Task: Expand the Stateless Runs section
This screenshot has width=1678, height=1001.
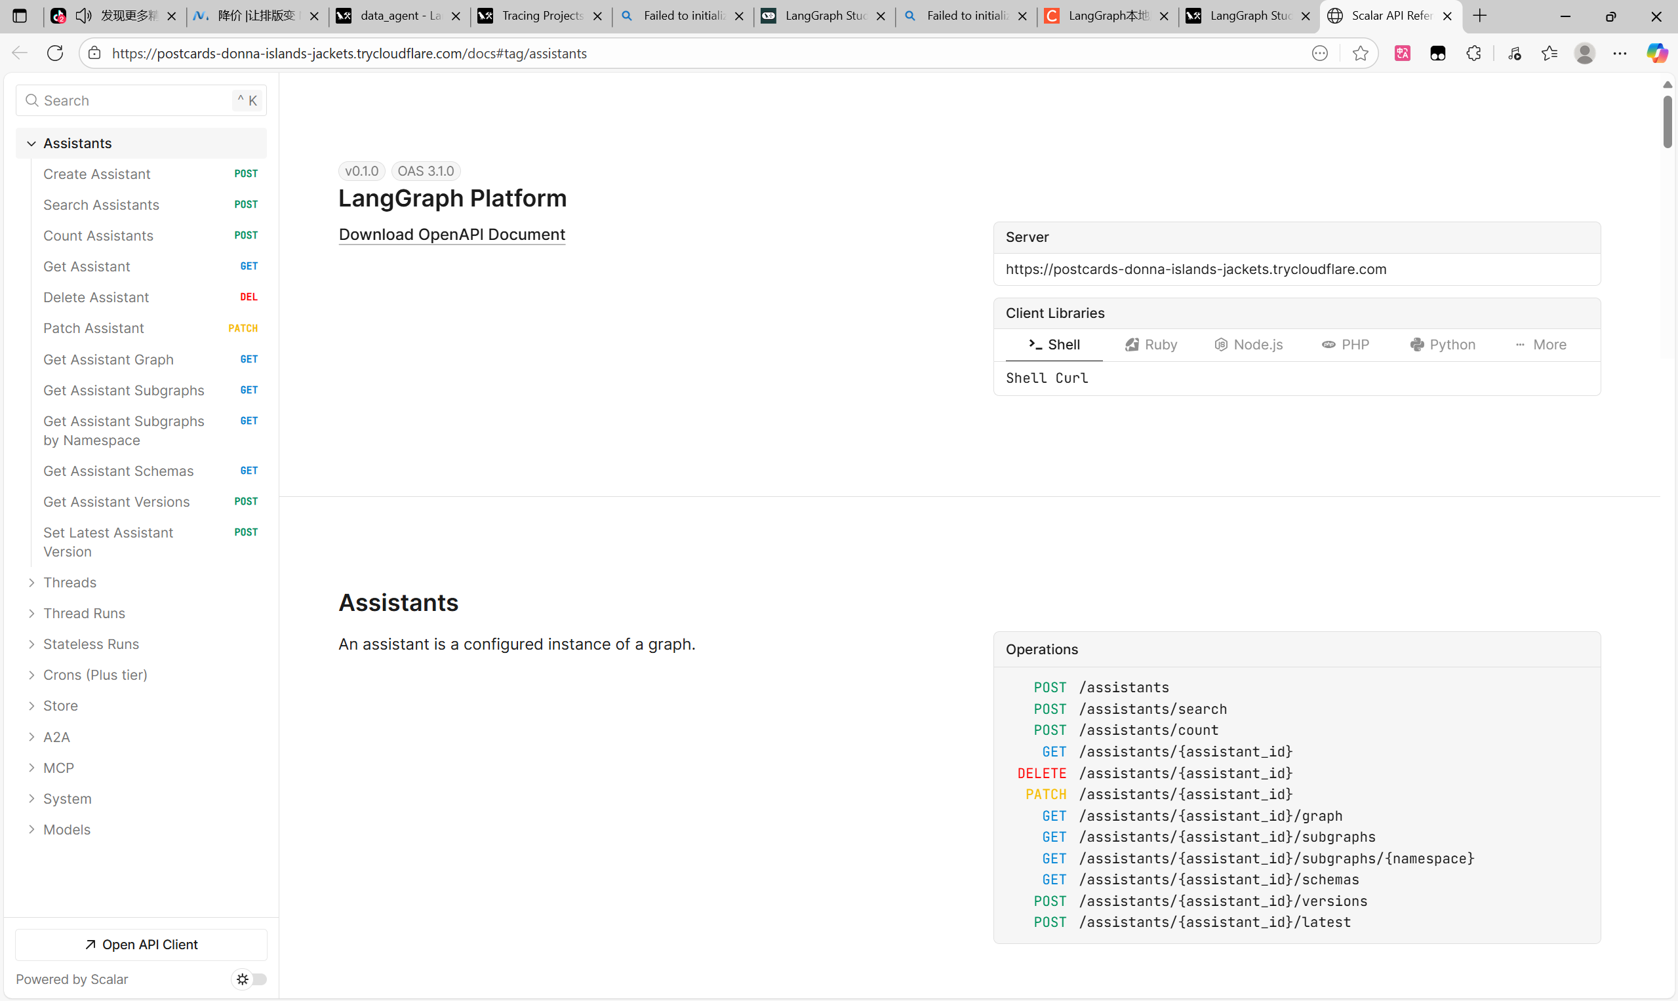Action: tap(31, 644)
